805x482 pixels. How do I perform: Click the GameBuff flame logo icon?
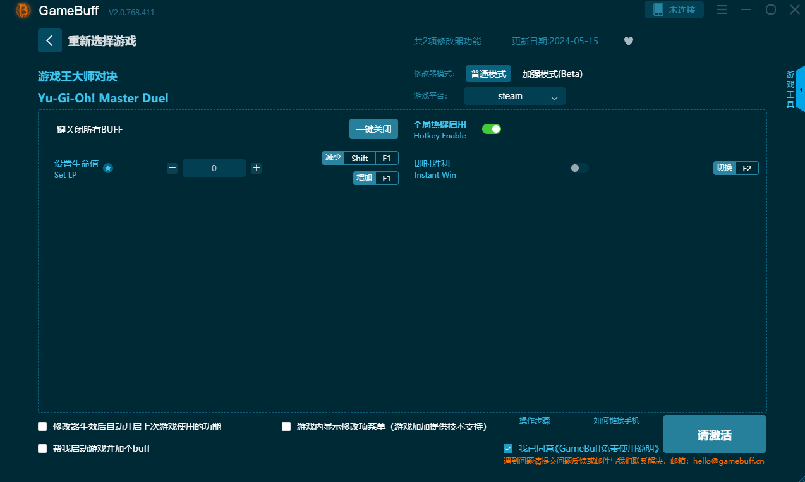coord(23,10)
